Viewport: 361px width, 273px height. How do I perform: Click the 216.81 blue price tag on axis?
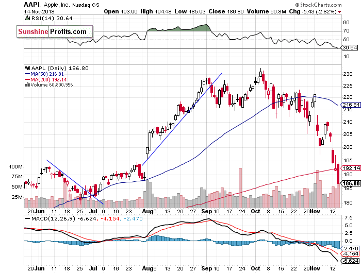[x=351, y=105]
